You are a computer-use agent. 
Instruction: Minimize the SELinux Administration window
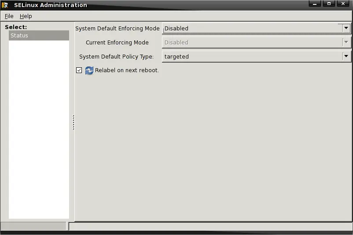point(315,4)
